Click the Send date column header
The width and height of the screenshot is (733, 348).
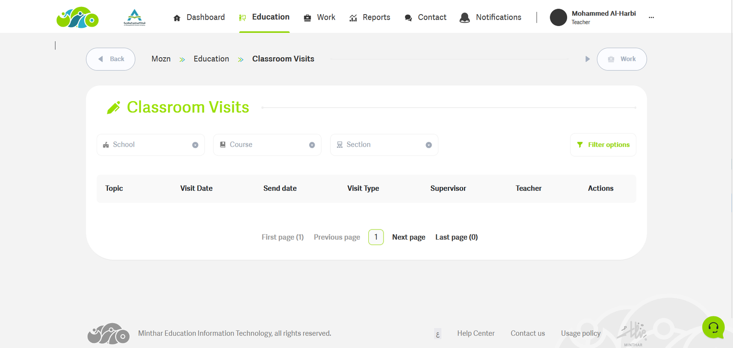click(280, 188)
